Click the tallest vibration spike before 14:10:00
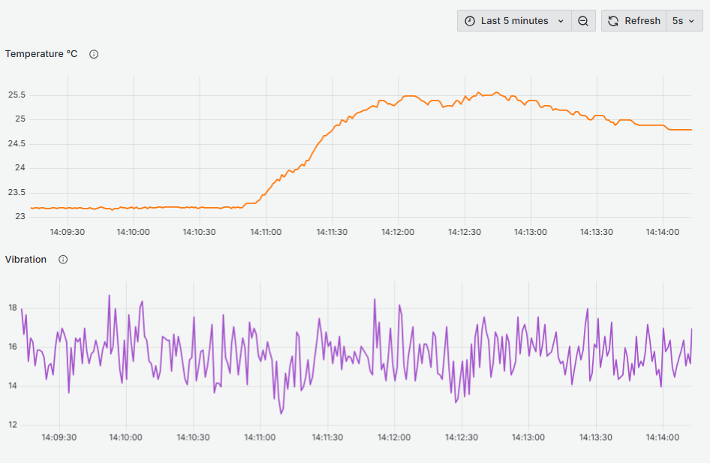The width and height of the screenshot is (710, 463). point(109,296)
